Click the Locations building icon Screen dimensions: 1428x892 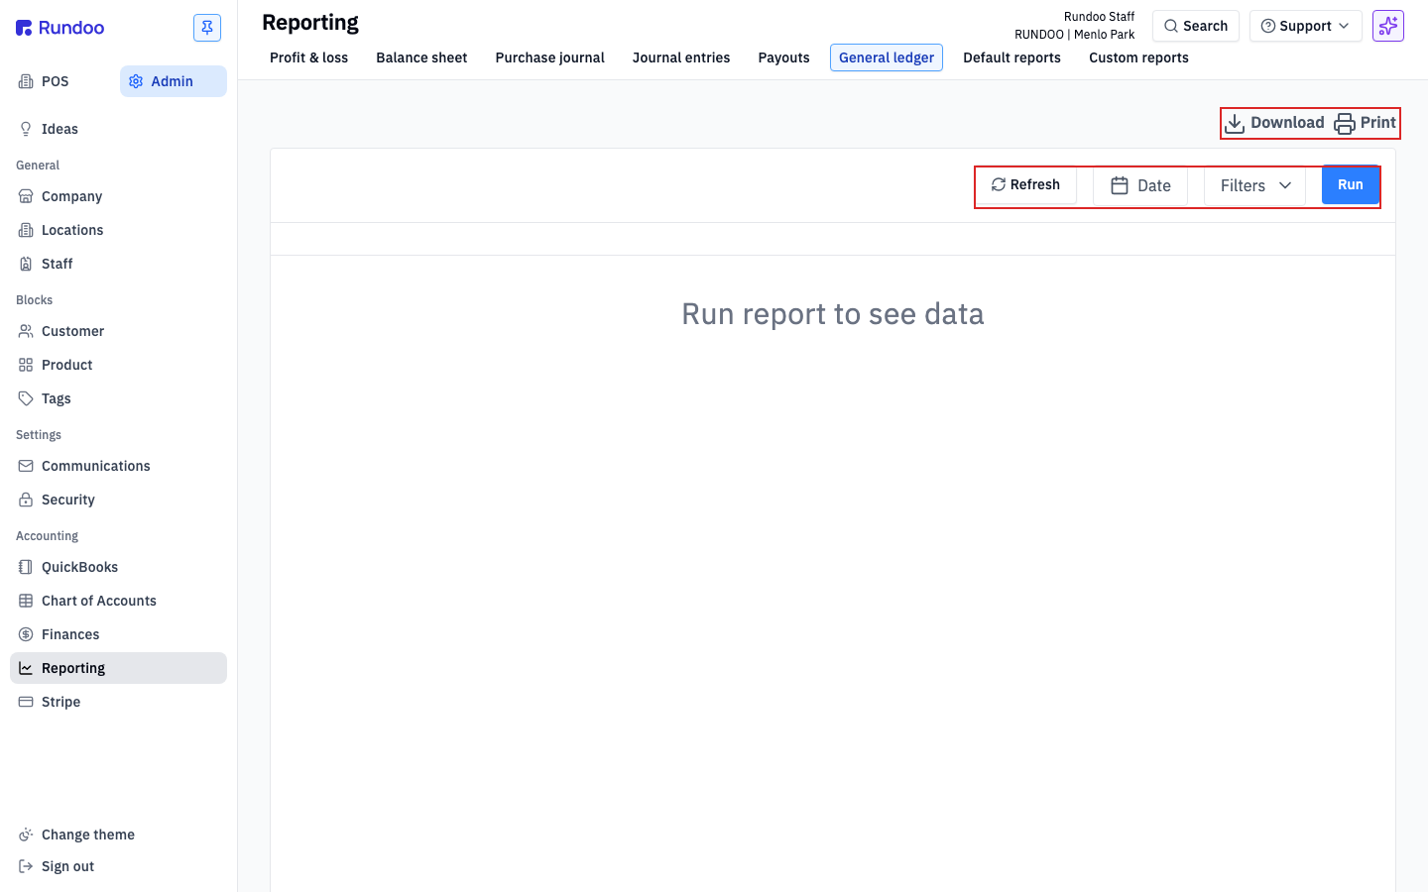tap(26, 230)
